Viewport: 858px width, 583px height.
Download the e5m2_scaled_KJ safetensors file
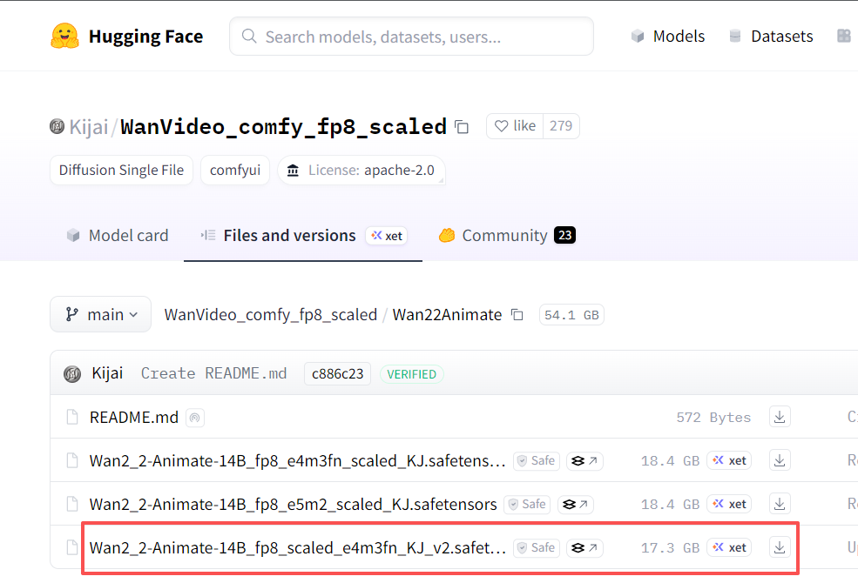point(780,504)
